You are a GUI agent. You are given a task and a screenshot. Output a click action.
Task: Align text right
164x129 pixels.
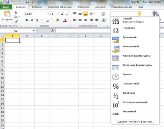click(85, 20)
